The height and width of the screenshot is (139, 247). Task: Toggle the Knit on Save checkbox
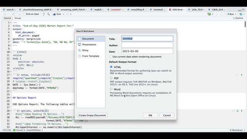(24, 14)
